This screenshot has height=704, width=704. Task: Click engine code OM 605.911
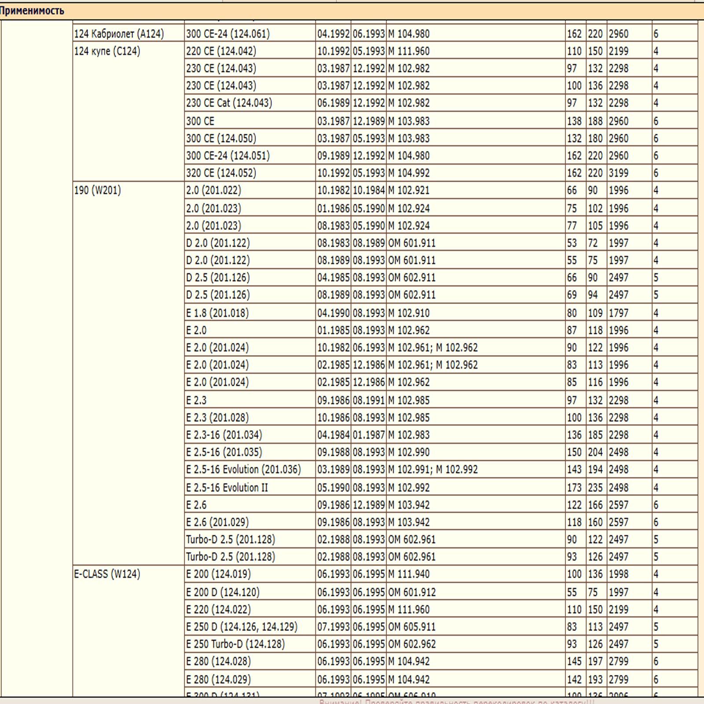412,627
